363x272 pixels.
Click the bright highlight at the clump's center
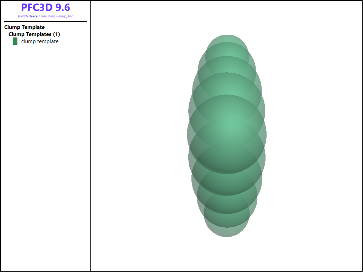[227, 124]
